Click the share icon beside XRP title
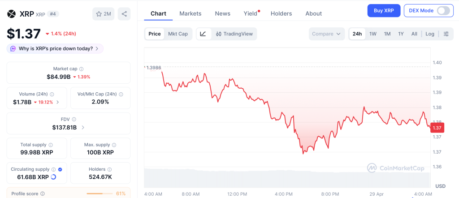This screenshot has height=198, width=459. tap(124, 14)
